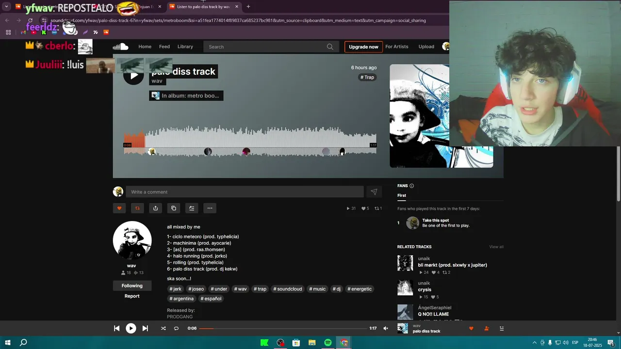Close the Listen to palo diss track tab

tap(237, 7)
